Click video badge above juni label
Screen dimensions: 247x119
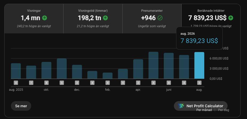tap(169, 83)
